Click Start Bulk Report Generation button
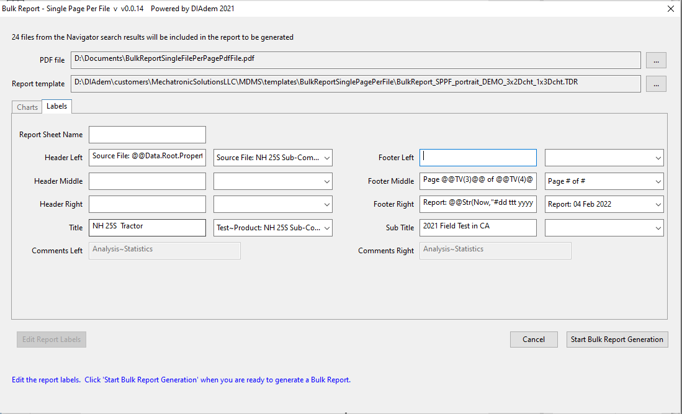682x414 pixels. [x=617, y=340]
